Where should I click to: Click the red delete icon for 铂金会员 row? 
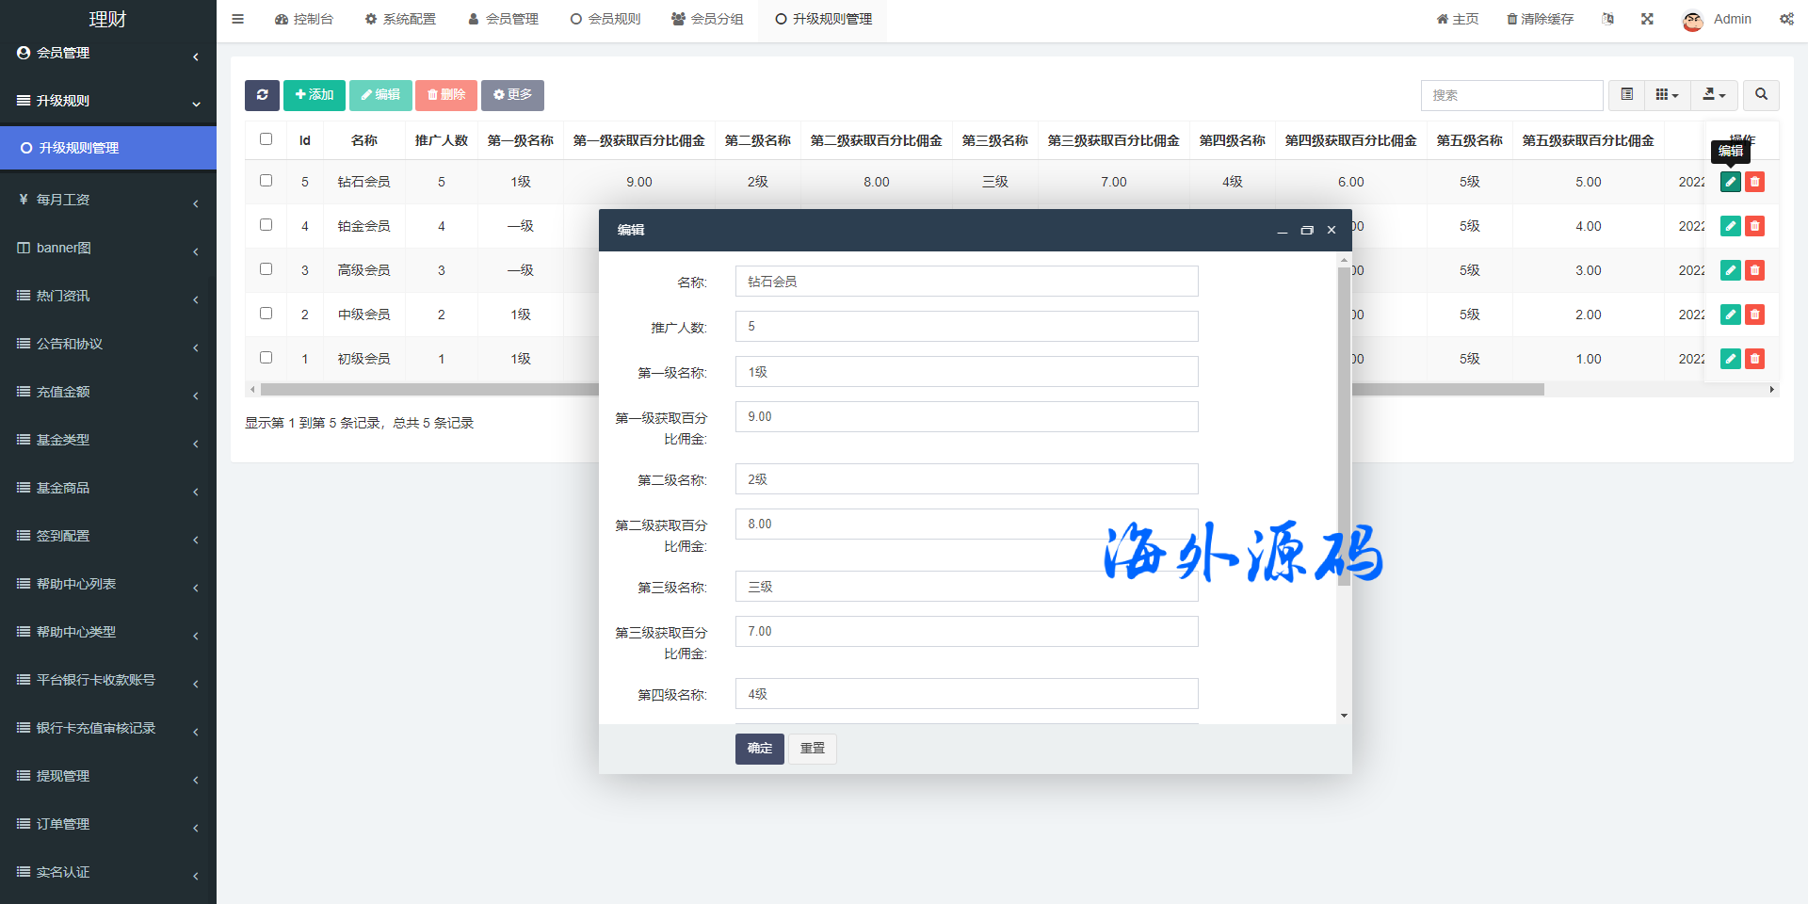[x=1754, y=226]
